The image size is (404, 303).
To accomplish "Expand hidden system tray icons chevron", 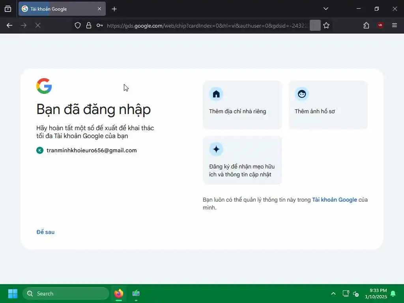I will (x=333, y=294).
